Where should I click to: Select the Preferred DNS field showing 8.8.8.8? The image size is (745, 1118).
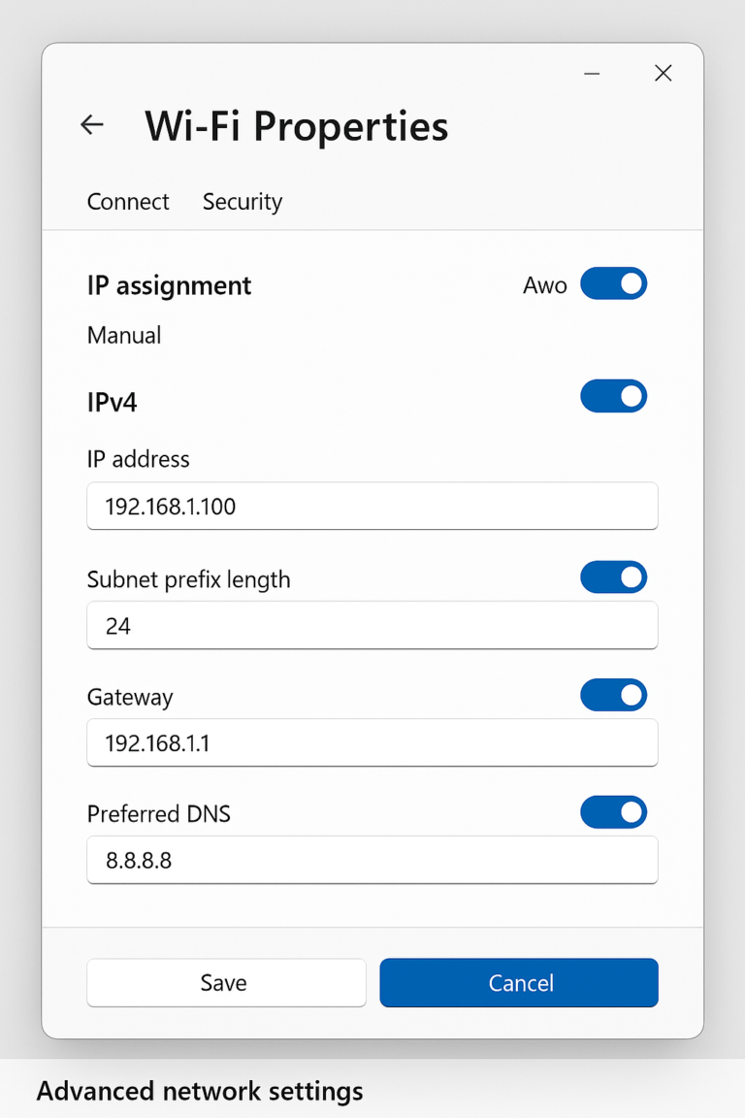tap(372, 860)
